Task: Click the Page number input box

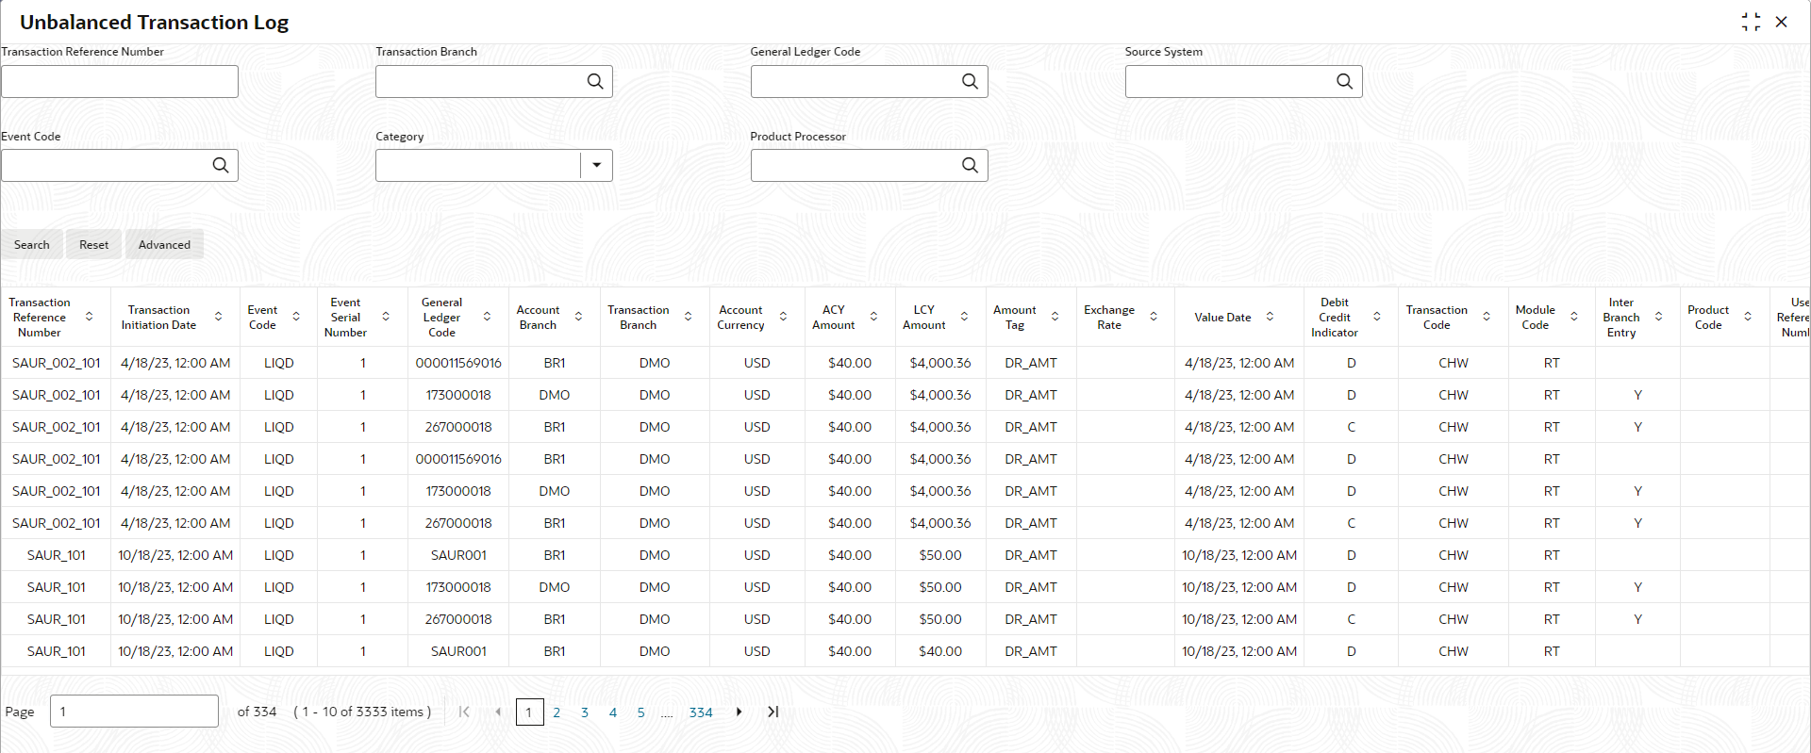Action: (x=134, y=712)
